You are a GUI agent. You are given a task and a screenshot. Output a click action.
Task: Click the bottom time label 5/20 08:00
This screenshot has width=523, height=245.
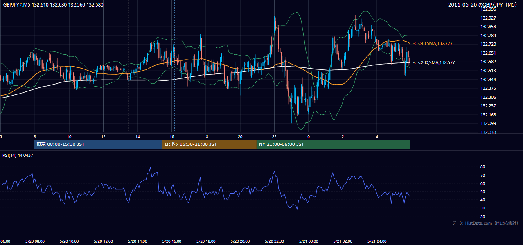pyautogui.click(x=35, y=241)
